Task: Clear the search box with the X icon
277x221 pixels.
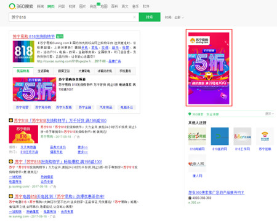Action: coord(134,17)
